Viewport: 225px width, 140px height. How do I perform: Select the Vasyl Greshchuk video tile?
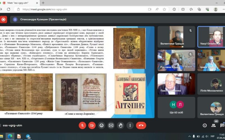pyautogui.click(x=211, y=36)
